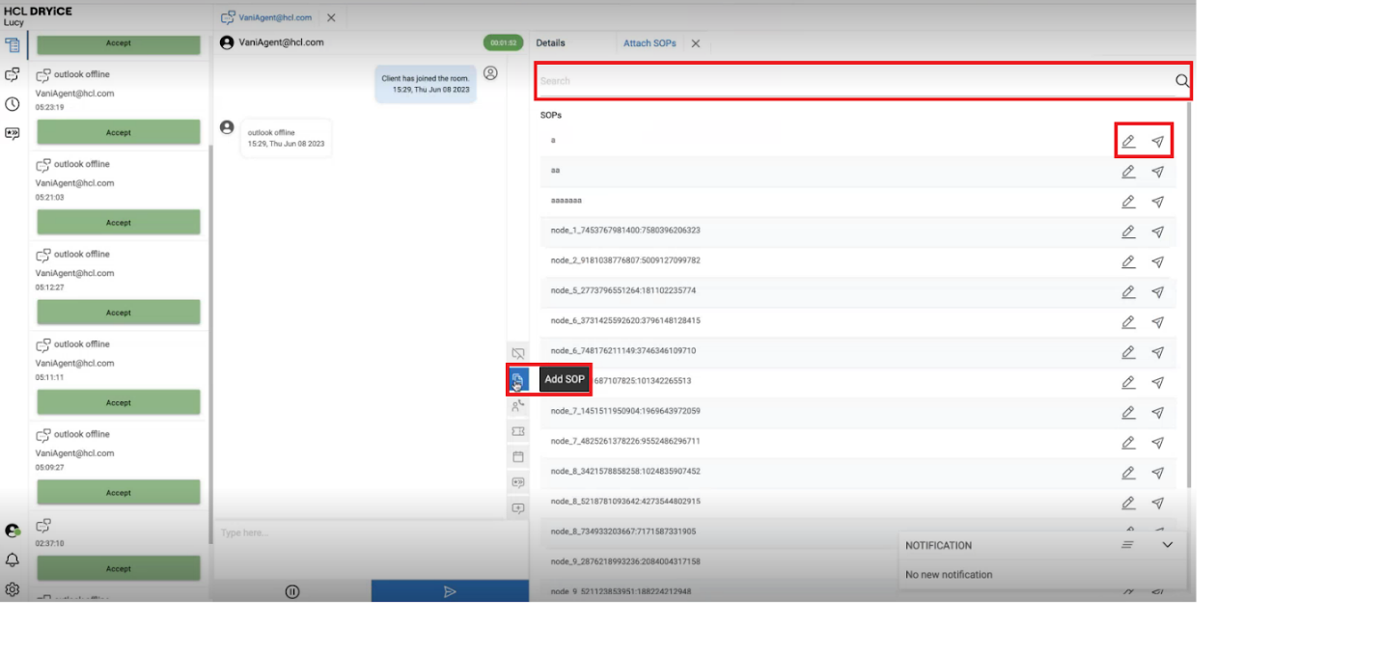
Task: Edit SOP node_8_3421578858258
Action: point(1128,473)
